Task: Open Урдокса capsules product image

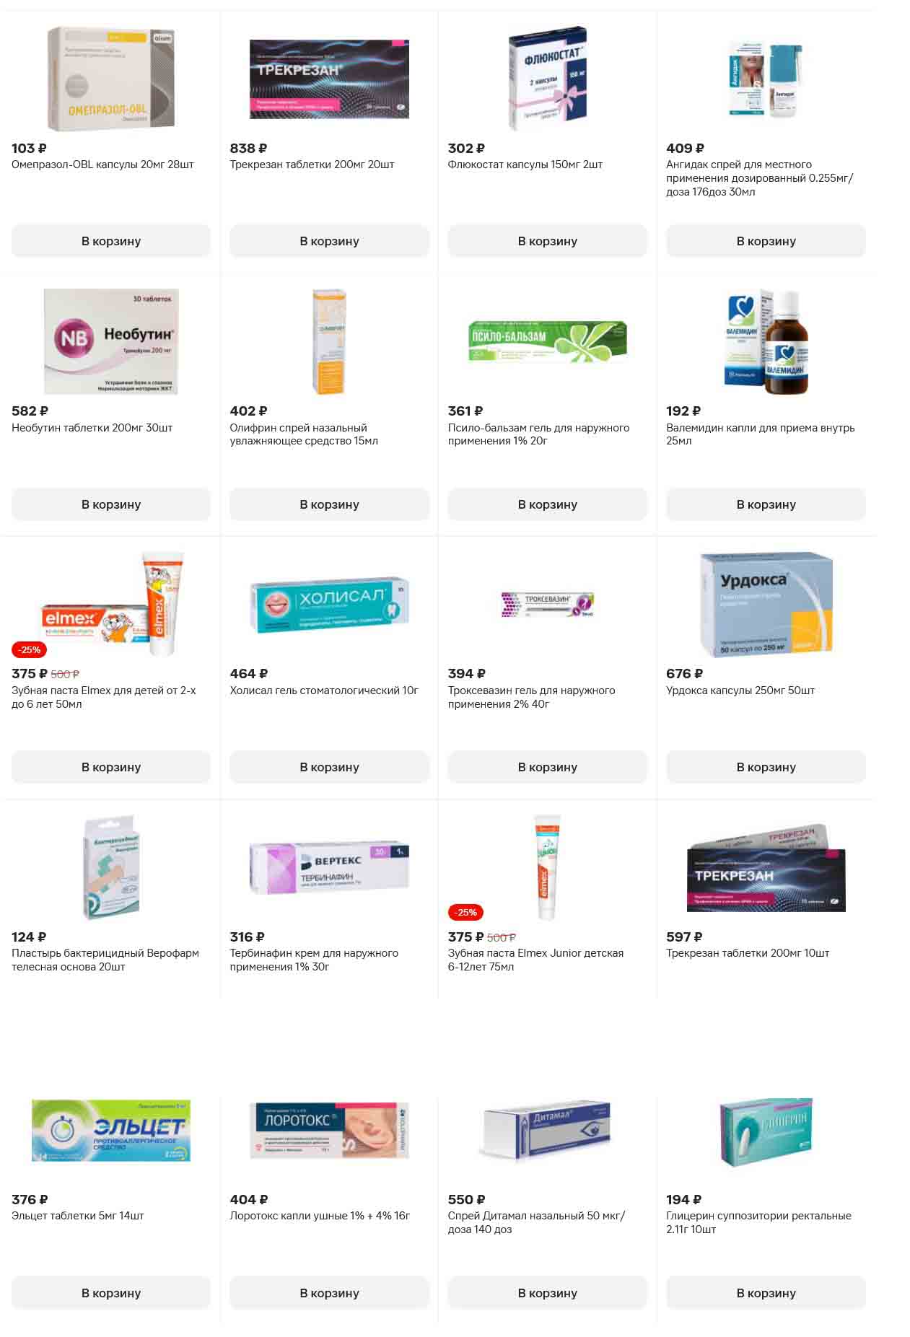Action: (766, 605)
